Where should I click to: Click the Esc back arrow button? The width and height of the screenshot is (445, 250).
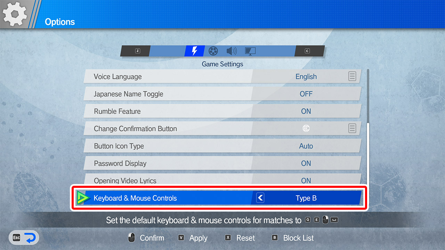tap(24, 238)
